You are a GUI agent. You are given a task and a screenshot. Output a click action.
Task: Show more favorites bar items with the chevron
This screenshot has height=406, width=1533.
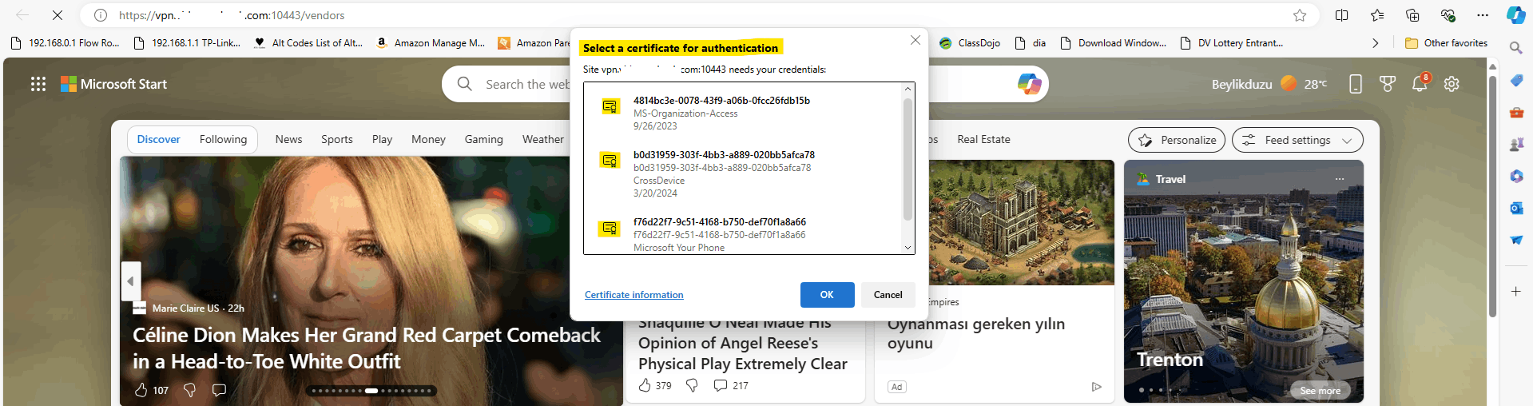pos(1375,43)
